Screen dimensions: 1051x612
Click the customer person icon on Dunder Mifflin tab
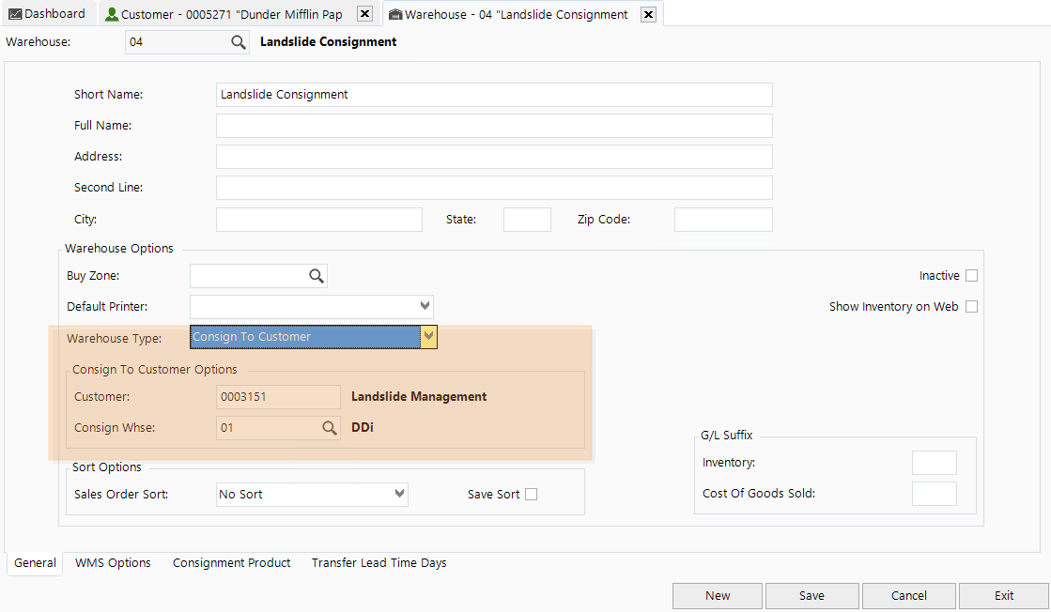113,12
